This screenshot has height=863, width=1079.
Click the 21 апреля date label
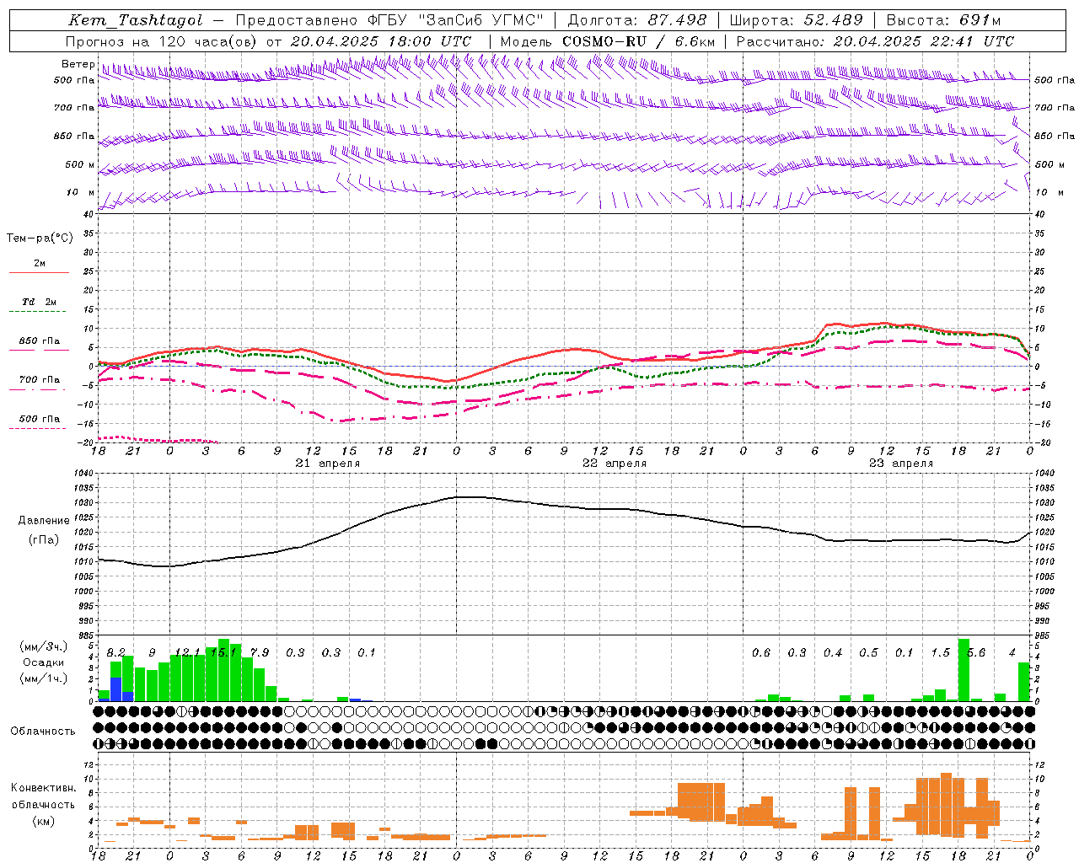point(327,464)
